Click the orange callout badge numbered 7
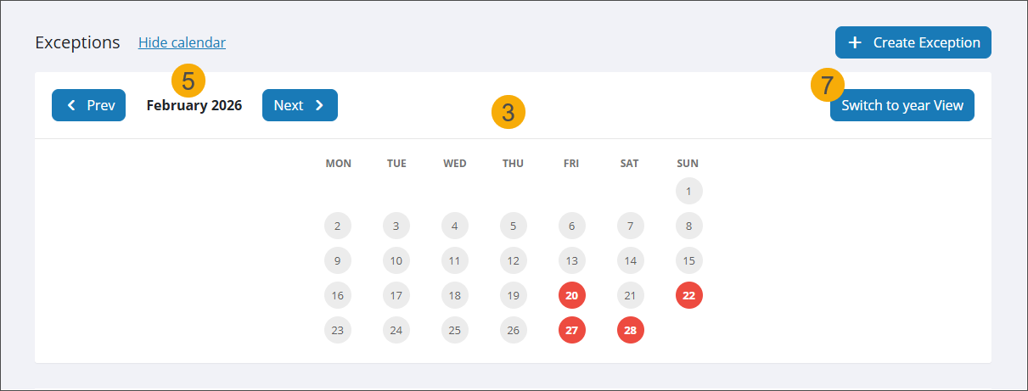This screenshot has width=1028, height=391. 828,85
